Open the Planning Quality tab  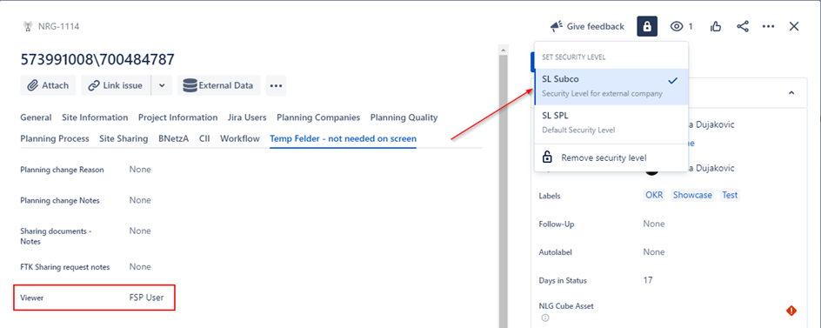click(404, 117)
